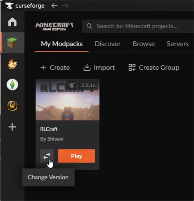Open the Servers tab
This screenshot has width=194, height=201.
click(178, 44)
